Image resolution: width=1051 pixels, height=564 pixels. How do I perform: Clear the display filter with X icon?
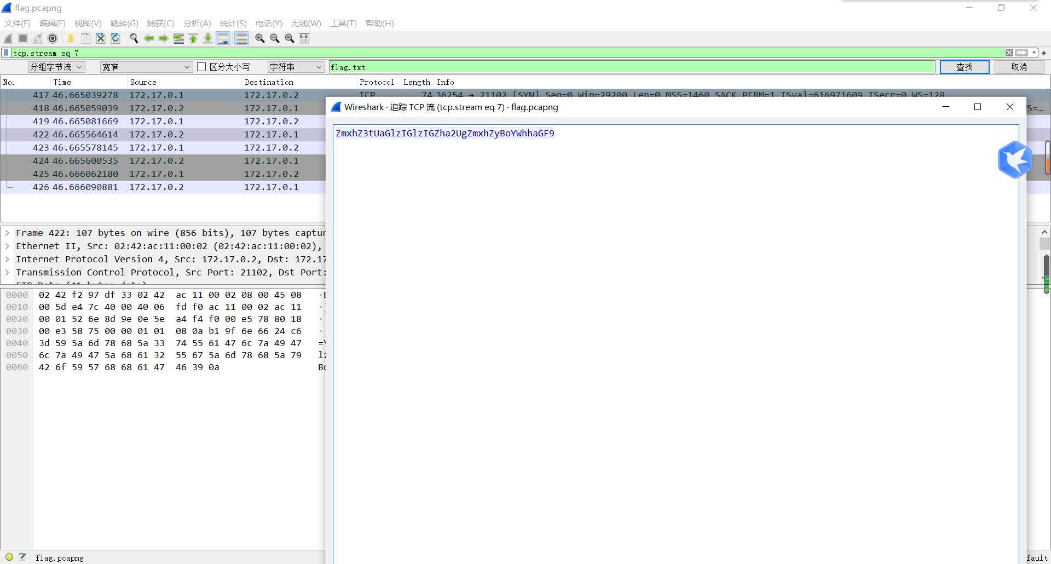click(x=1009, y=53)
